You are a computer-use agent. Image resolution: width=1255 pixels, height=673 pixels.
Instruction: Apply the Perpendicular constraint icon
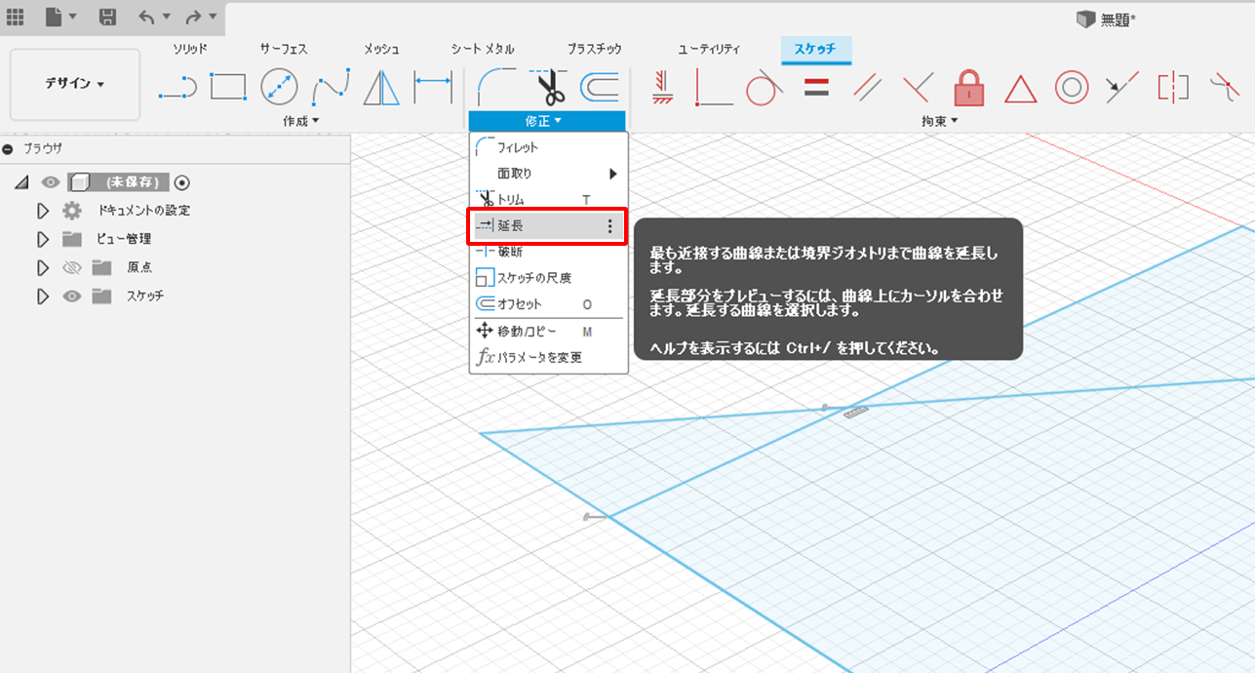coord(917,87)
